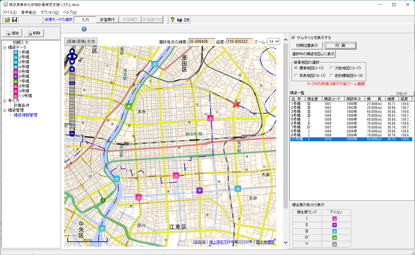Viewport: 415px width, 255px height.
Task: Zoom in with the map plus button
Action: [x=72, y=69]
